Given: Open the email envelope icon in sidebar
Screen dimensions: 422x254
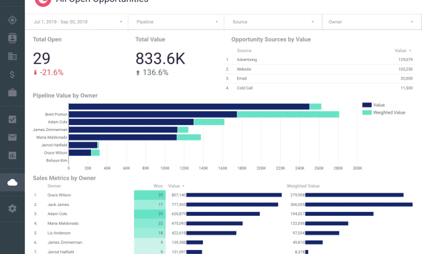Looking at the screenshot, I should (12, 138).
